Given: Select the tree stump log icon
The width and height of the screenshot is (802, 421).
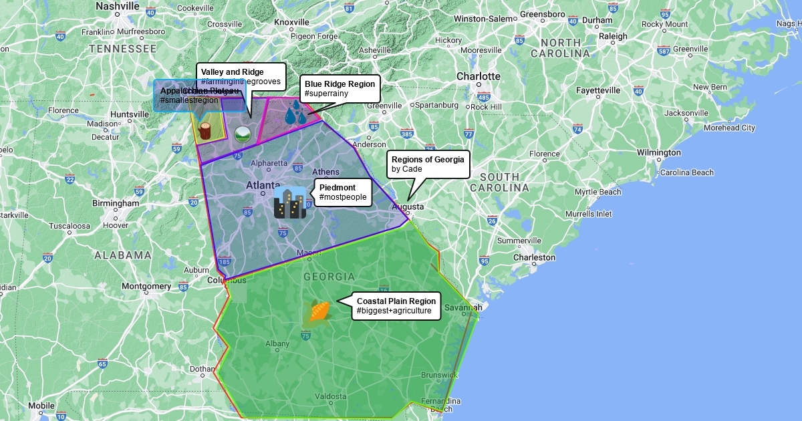Looking at the screenshot, I should click(205, 130).
